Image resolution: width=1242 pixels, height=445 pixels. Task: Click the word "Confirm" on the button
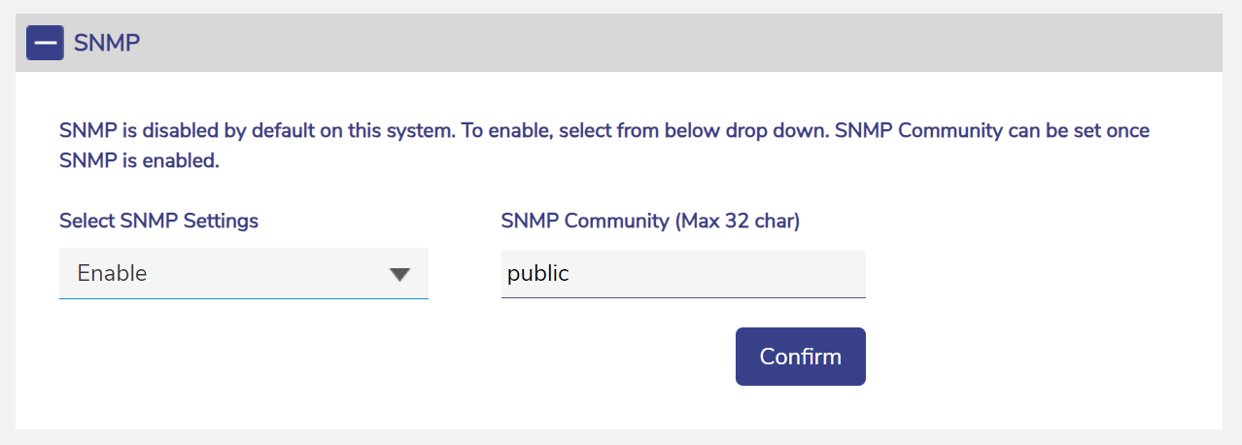tap(800, 357)
